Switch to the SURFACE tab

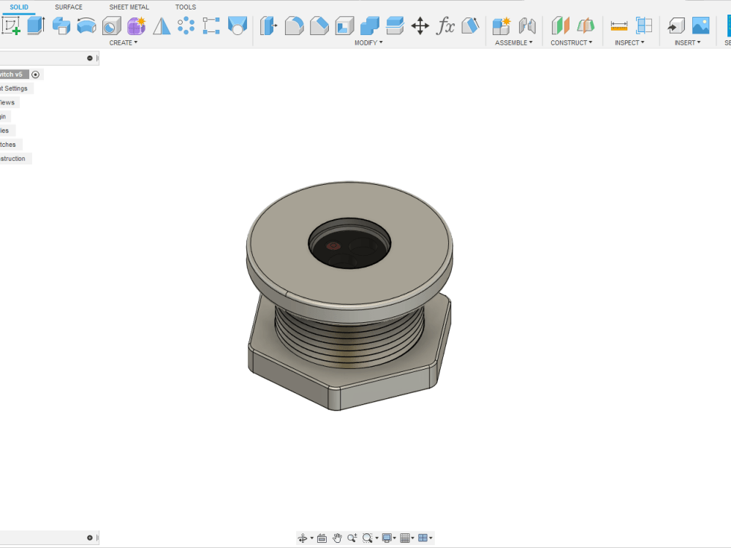69,7
